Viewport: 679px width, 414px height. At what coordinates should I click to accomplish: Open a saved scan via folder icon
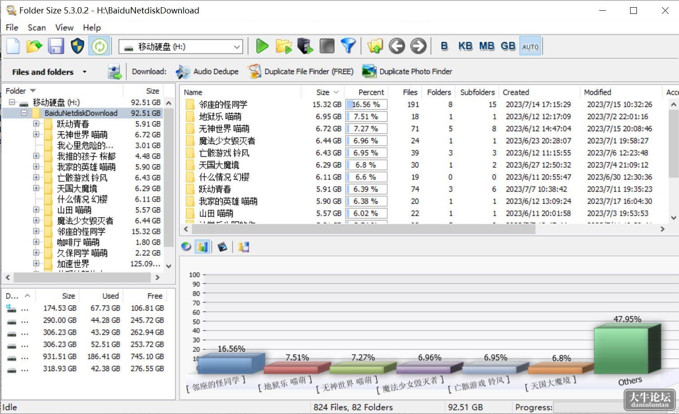click(34, 46)
